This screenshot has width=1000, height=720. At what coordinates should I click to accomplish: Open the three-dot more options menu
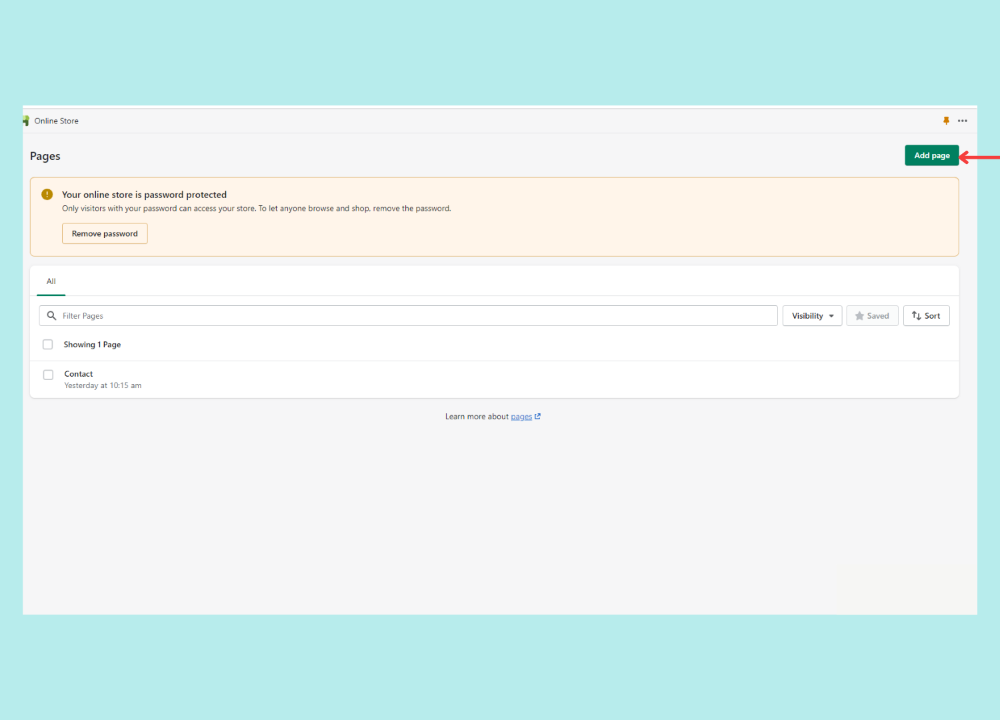963,121
